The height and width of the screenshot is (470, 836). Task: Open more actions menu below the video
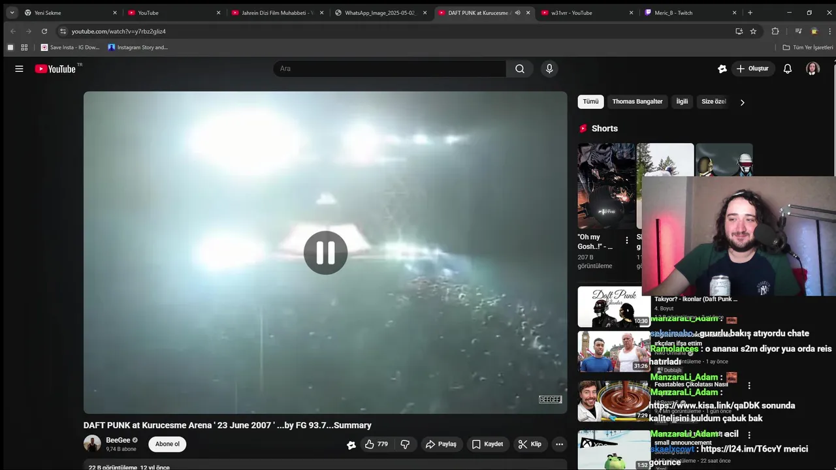click(x=559, y=444)
